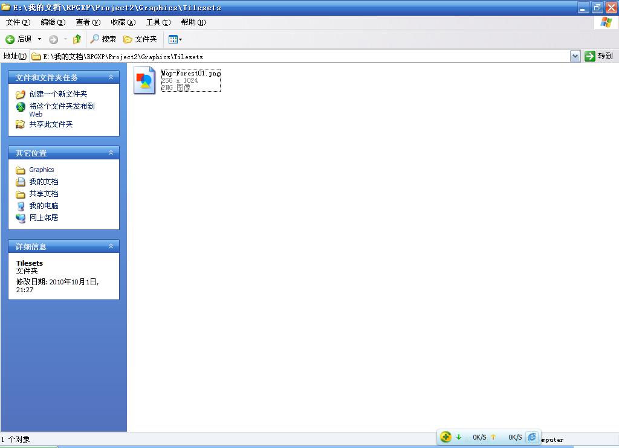
Task: Go up one folder level icon
Action: (x=77, y=39)
